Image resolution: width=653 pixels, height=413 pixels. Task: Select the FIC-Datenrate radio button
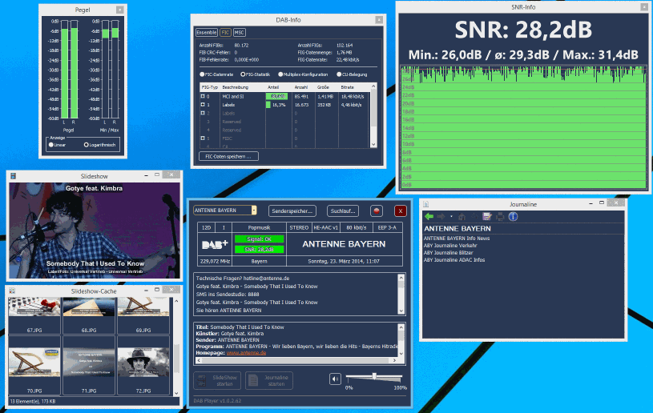201,74
